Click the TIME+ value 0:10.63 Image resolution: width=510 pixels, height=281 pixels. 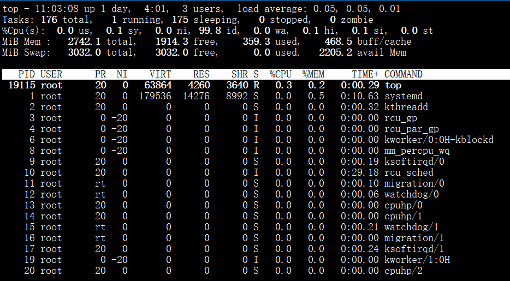point(360,96)
